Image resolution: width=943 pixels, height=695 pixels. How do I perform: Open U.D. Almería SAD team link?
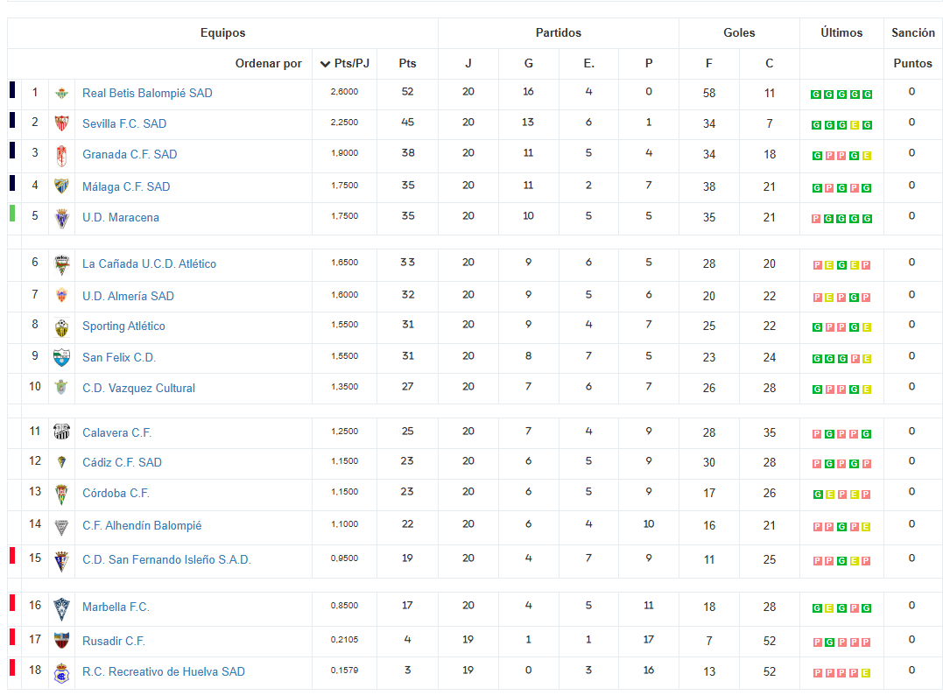coord(128,297)
